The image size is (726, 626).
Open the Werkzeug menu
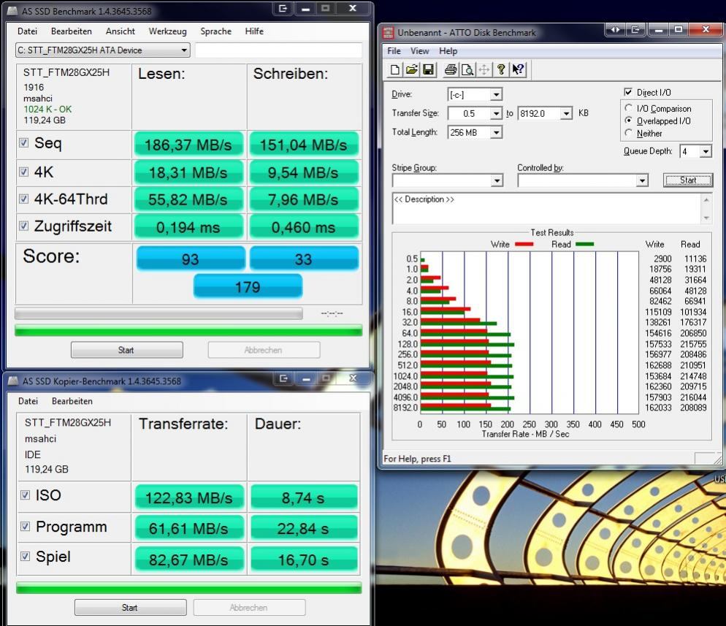167,31
